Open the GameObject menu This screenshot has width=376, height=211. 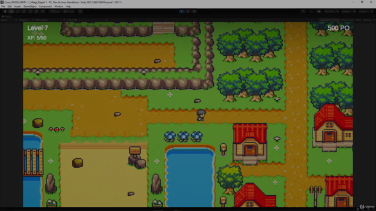(30, 6)
